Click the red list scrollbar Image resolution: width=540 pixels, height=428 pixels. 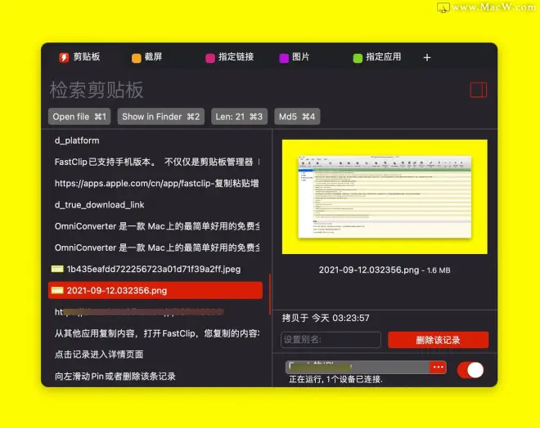click(270, 294)
